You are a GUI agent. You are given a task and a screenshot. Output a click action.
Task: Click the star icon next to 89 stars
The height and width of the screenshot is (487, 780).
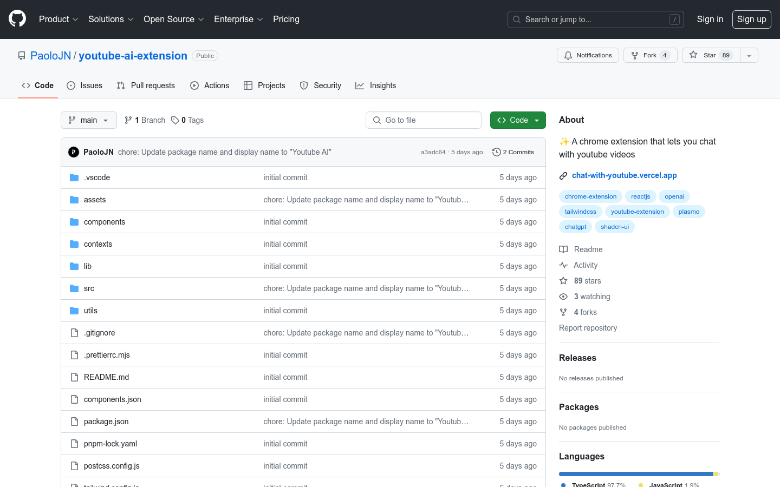[563, 281]
